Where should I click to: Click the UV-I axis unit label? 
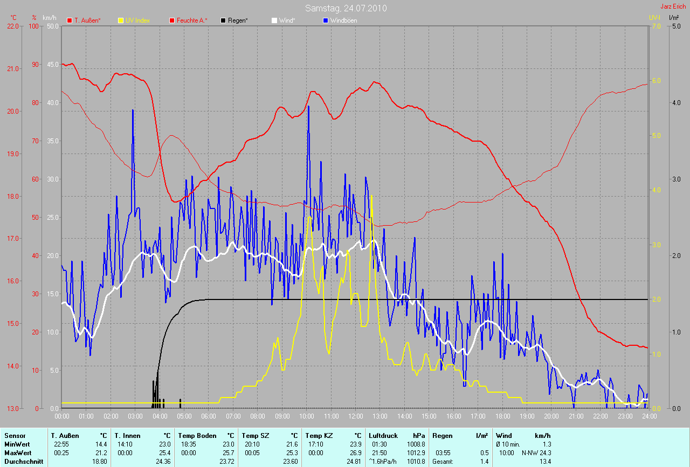click(654, 18)
